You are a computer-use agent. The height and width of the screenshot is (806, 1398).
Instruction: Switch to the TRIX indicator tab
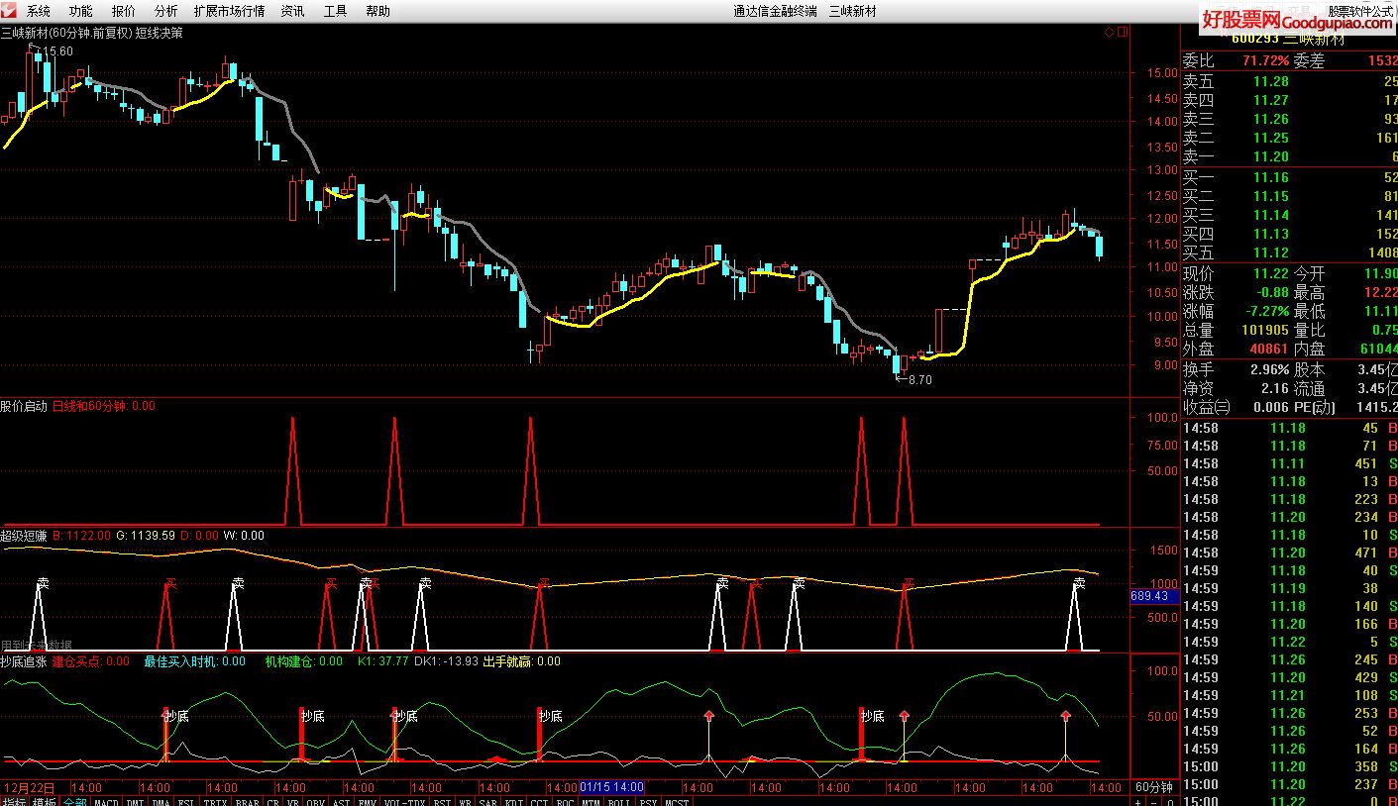[x=215, y=801]
